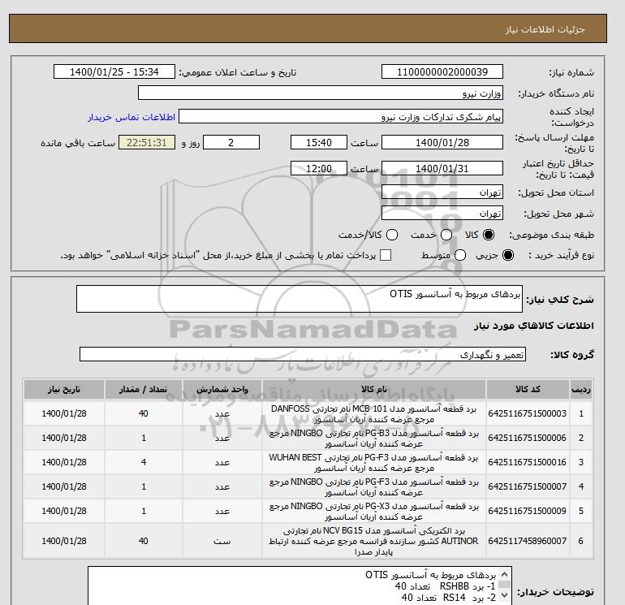The width and height of the screenshot is (625, 605).
Task: Select the خدمت radio button
Action: tap(446, 235)
